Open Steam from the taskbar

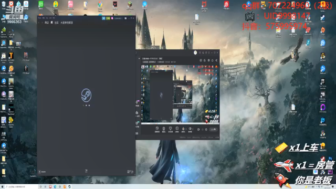tap(69, 187)
